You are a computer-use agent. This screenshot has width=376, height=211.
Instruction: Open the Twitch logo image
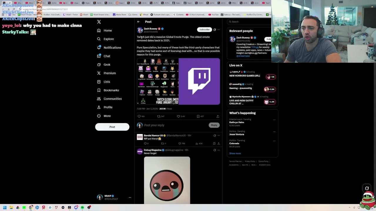tap(199, 81)
